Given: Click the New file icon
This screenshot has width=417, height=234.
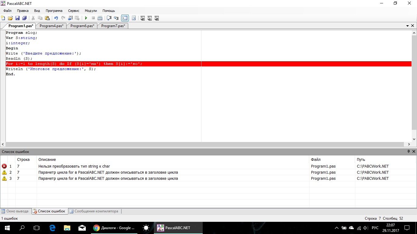Looking at the screenshot, I should pyautogui.click(x=3, y=18).
